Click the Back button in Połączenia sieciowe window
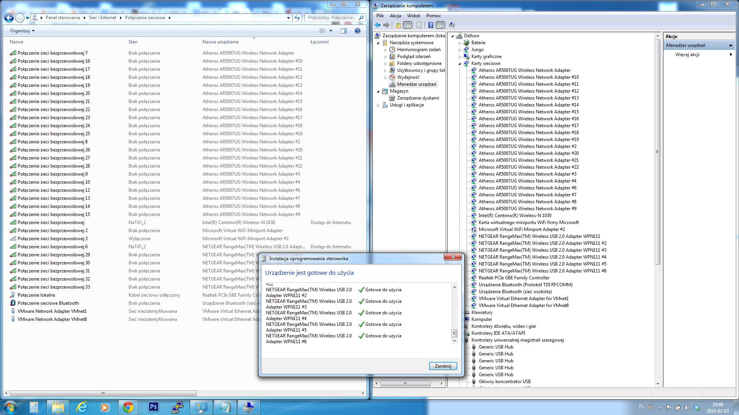 (9, 18)
